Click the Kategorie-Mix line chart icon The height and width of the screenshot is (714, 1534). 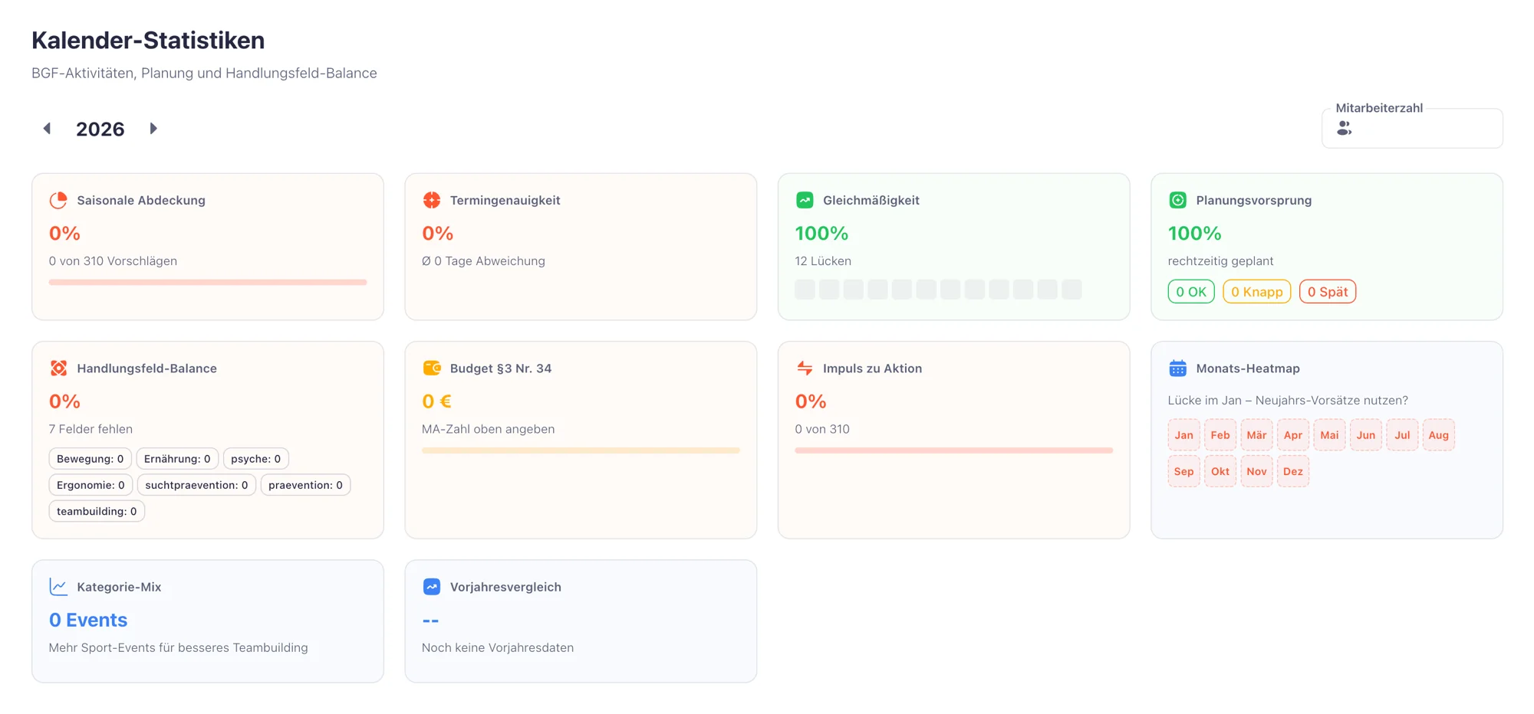click(58, 587)
